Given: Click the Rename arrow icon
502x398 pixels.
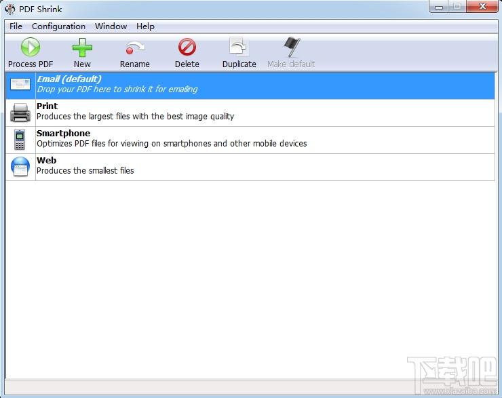Looking at the screenshot, I should (x=135, y=47).
